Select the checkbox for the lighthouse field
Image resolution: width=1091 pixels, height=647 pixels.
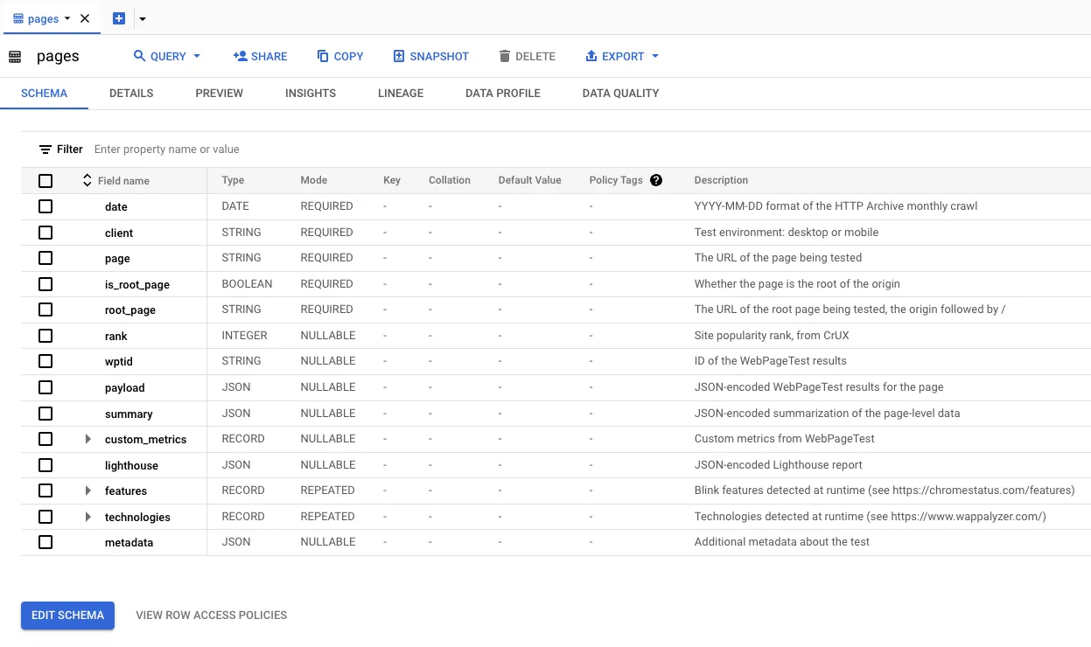[45, 464]
